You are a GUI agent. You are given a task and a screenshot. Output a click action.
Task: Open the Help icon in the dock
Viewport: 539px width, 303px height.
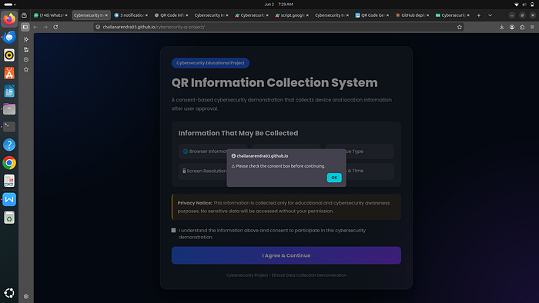[9, 145]
